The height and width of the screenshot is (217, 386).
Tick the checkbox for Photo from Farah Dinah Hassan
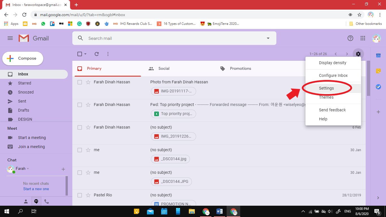tap(80, 82)
